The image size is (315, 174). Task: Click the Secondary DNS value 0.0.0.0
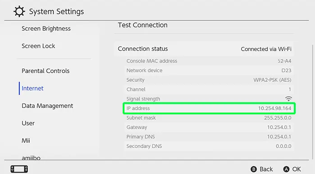[x=284, y=146]
